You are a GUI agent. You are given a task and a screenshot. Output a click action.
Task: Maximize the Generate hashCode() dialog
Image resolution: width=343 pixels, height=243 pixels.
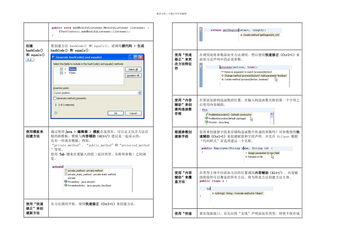click(136, 57)
